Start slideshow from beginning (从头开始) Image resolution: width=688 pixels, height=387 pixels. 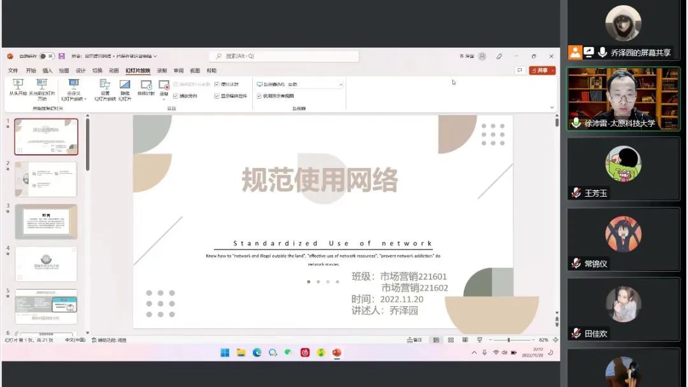tap(18, 87)
